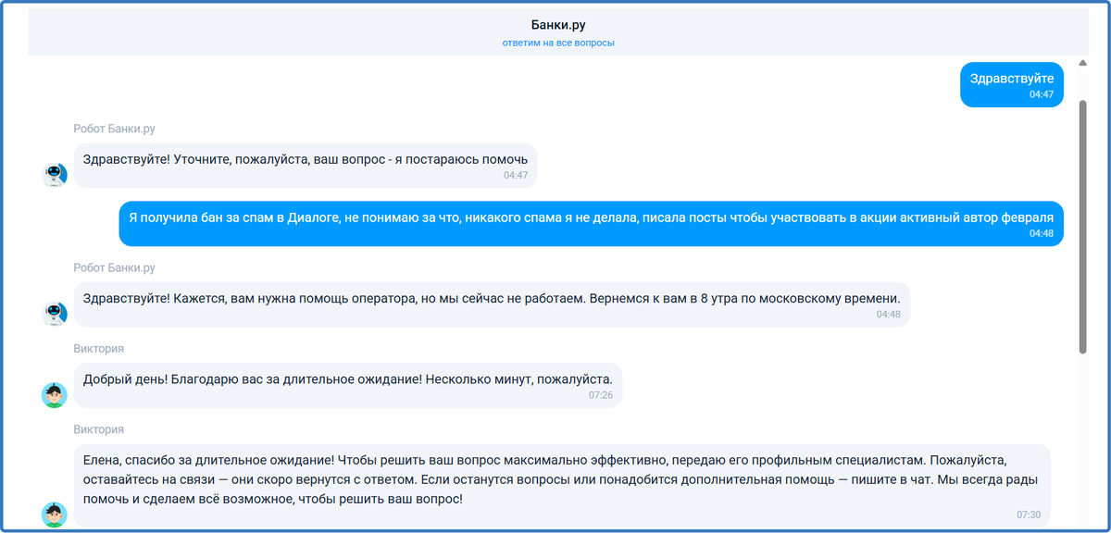This screenshot has height=533, width=1111.
Task: Click the 'ответим на все вопросы' subtitle
Action: [558, 43]
